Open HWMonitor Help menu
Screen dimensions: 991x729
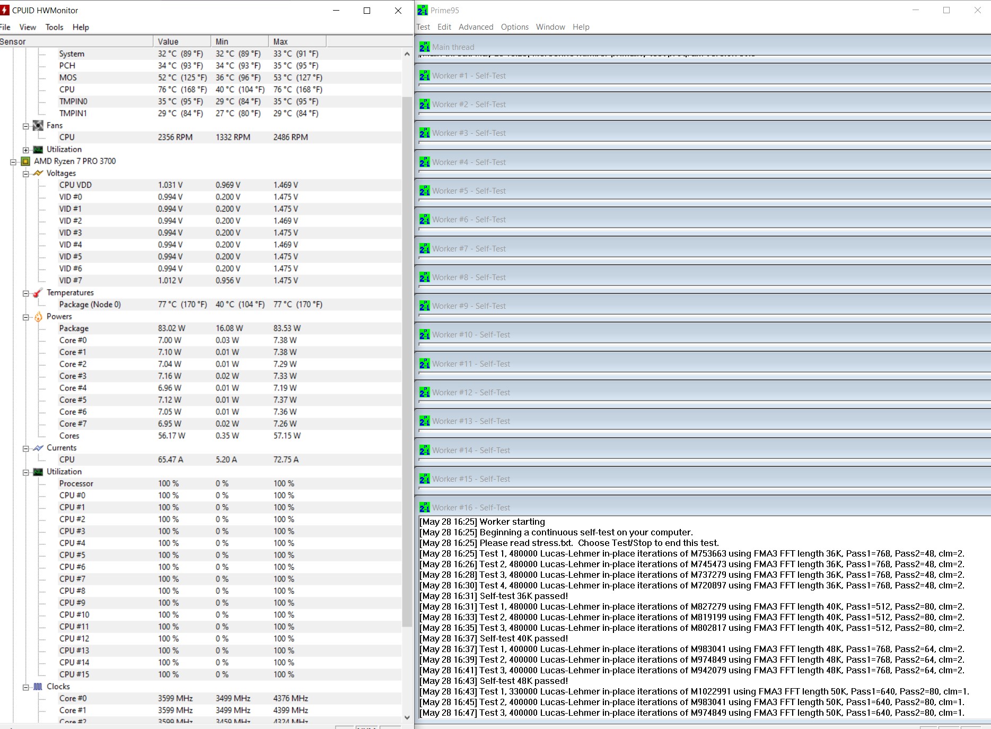pos(81,27)
